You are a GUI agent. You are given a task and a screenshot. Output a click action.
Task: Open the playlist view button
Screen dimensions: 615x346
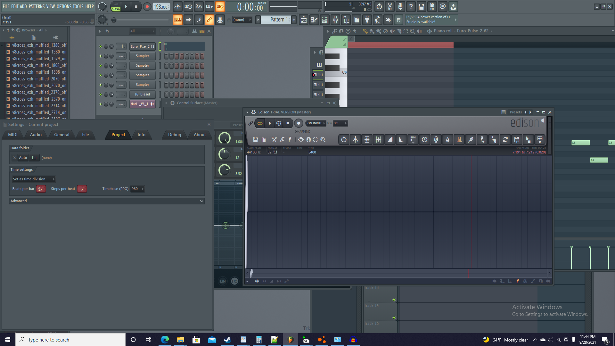(x=304, y=20)
